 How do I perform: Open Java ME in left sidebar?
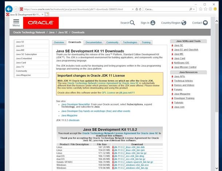(x=32, y=50)
